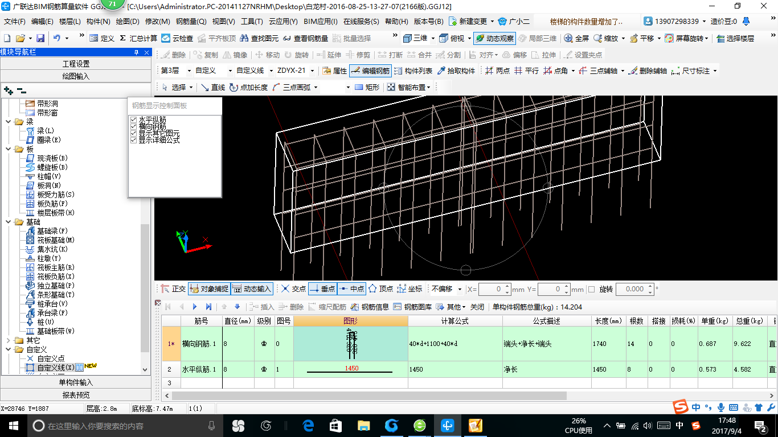This screenshot has width=778, height=437.
Task: Open 工程设置 project settings section
Action: pyautogui.click(x=76, y=64)
